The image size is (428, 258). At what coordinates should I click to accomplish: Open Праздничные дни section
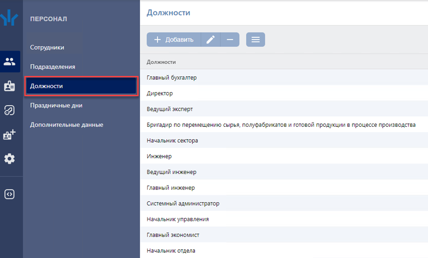pyautogui.click(x=56, y=105)
